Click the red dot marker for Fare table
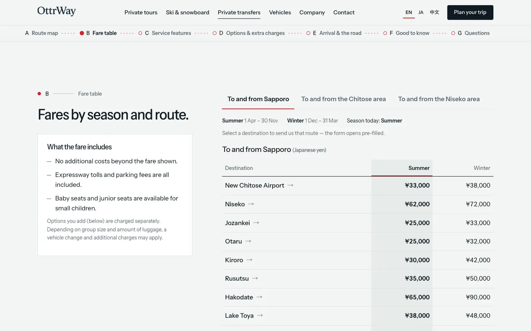Screen dimensions: 531x331 click(x=82, y=33)
